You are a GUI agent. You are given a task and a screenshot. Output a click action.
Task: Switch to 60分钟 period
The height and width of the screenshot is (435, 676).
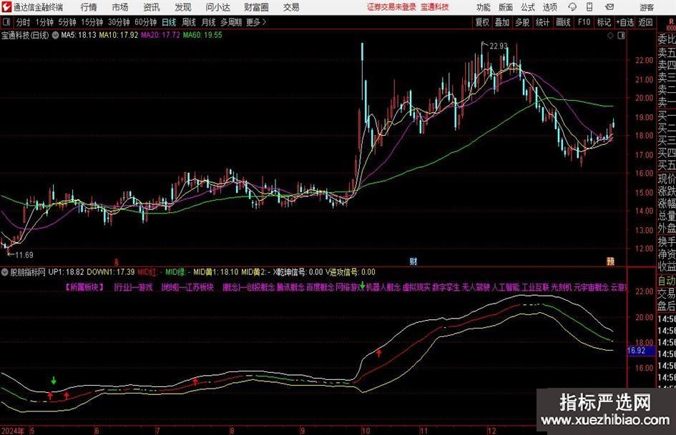pos(146,22)
